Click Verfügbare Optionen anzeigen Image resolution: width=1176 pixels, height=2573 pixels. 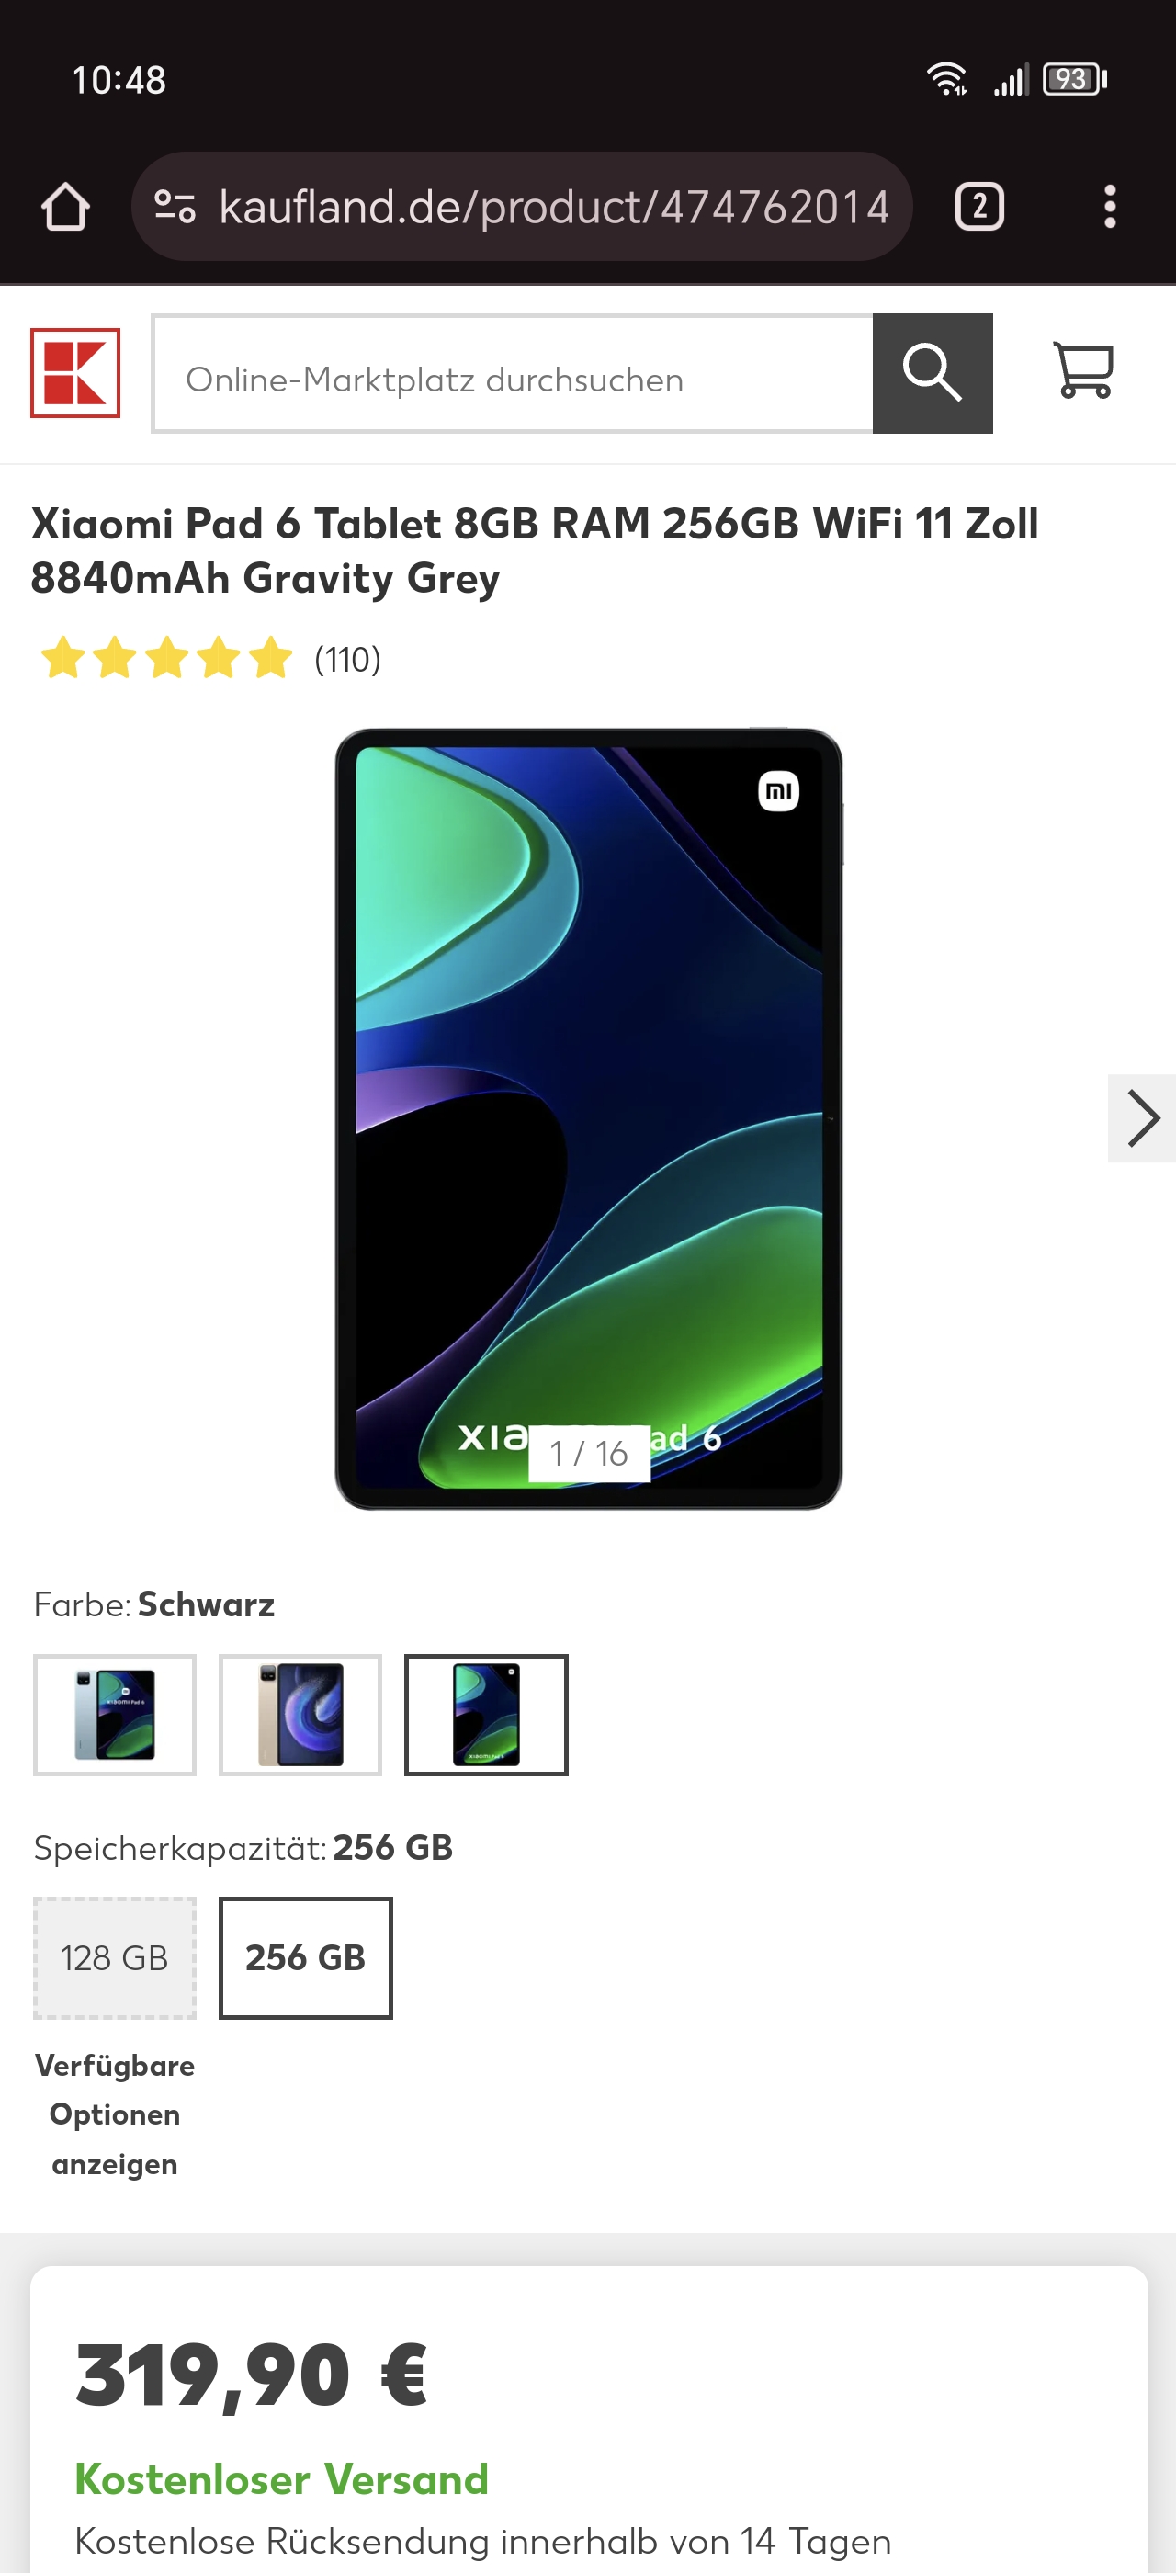115,2114
